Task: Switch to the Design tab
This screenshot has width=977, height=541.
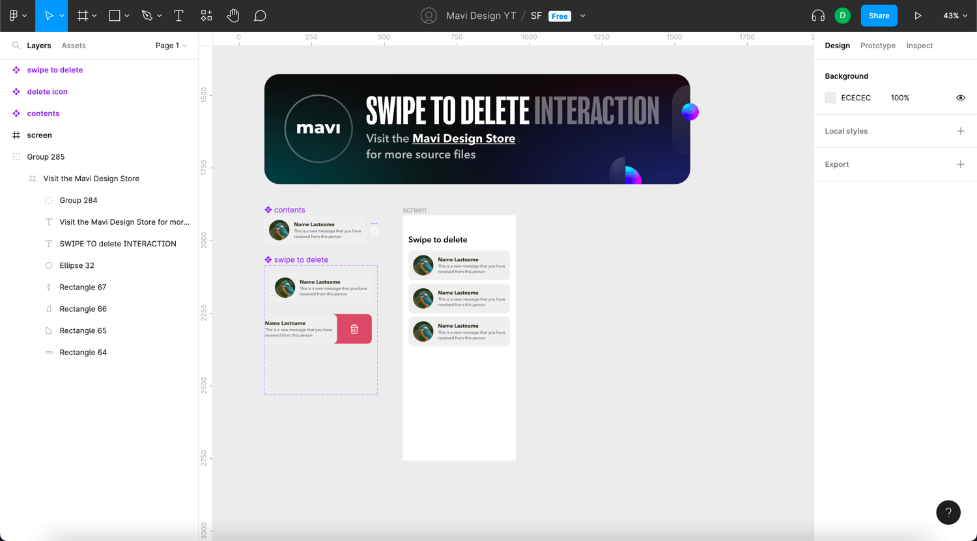Action: tap(837, 46)
